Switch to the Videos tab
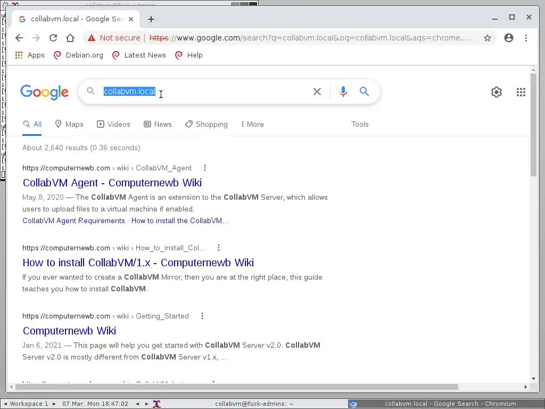The width and height of the screenshot is (545, 409). tap(114, 124)
